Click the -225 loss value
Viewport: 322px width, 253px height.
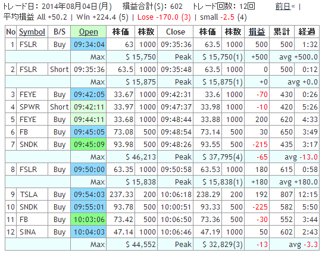click(260, 207)
